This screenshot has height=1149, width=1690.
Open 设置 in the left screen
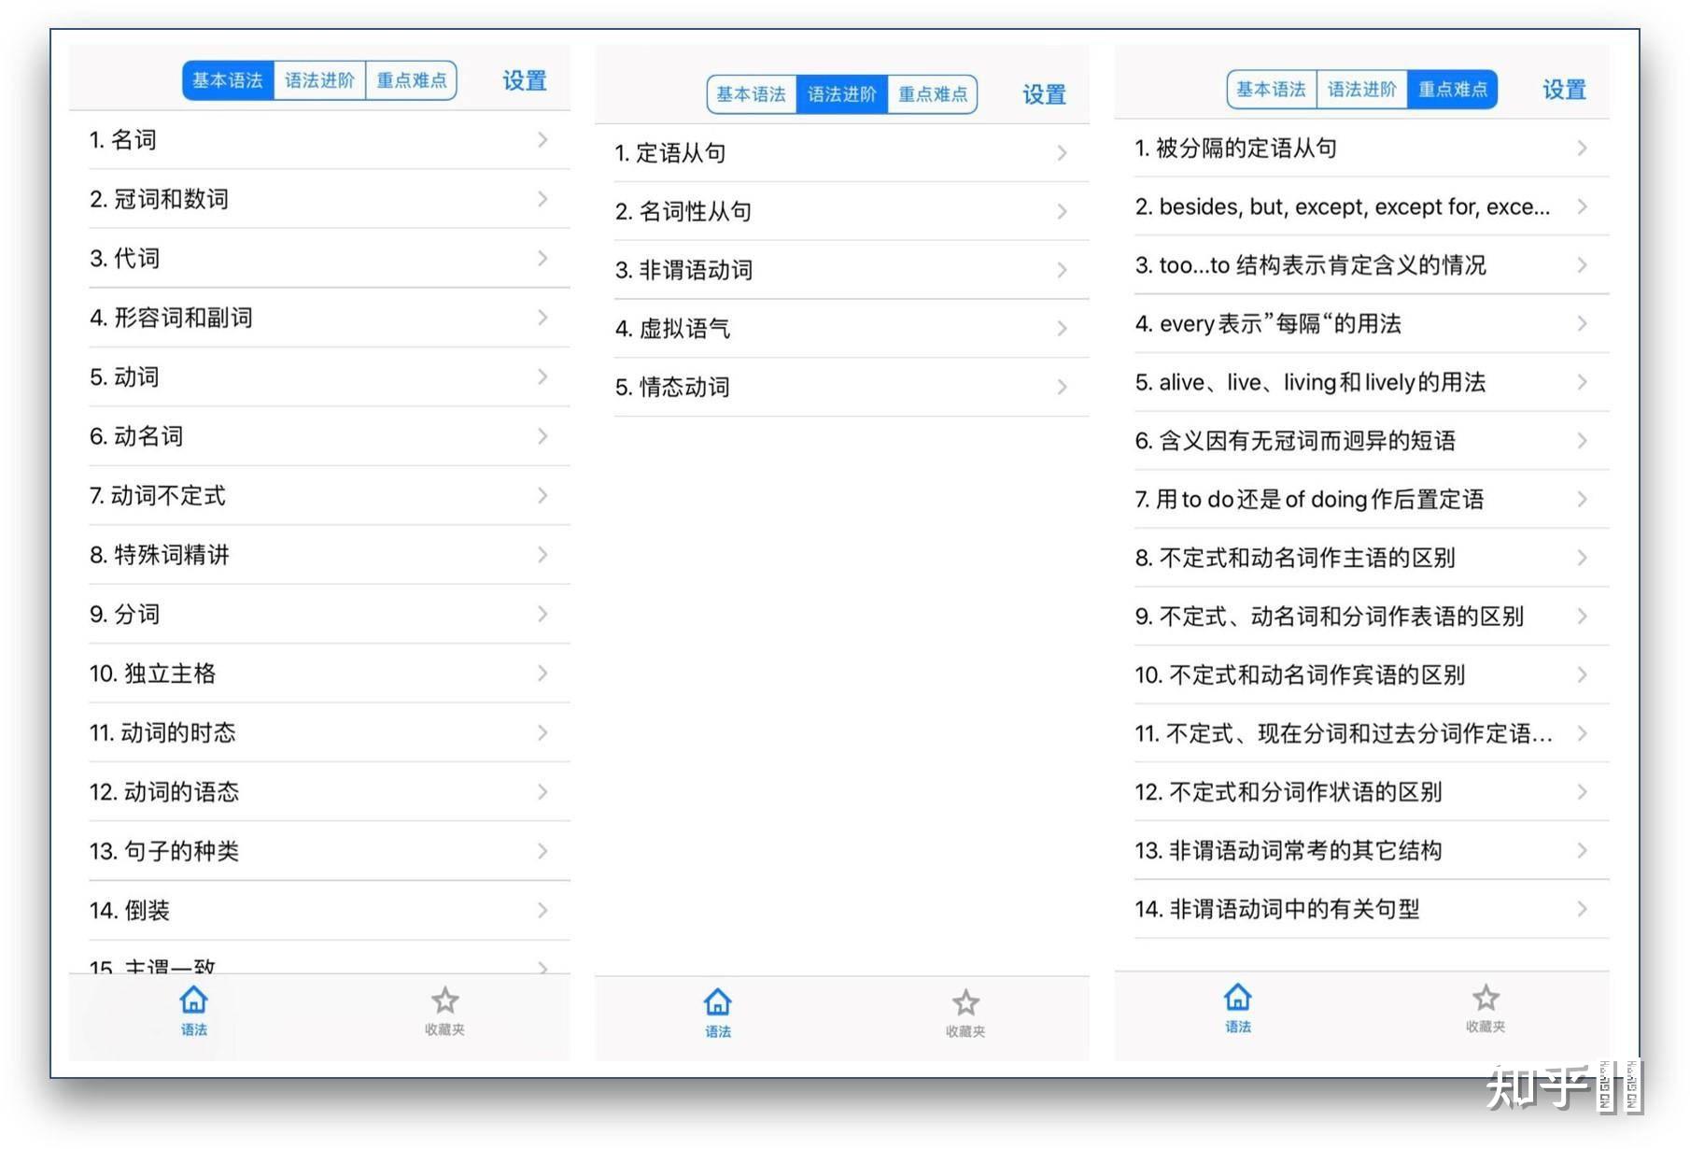pyautogui.click(x=525, y=80)
